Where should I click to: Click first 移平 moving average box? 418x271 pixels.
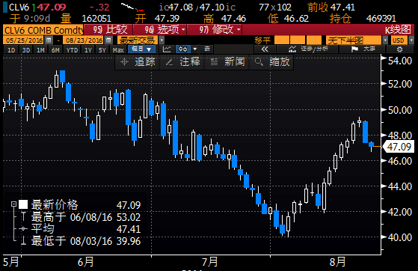281,40
